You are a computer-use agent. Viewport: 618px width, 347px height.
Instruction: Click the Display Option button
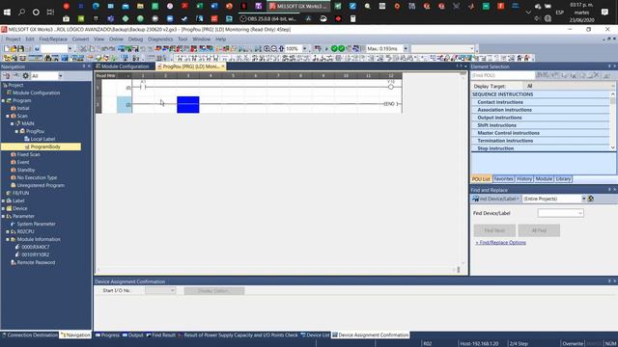[x=214, y=291]
